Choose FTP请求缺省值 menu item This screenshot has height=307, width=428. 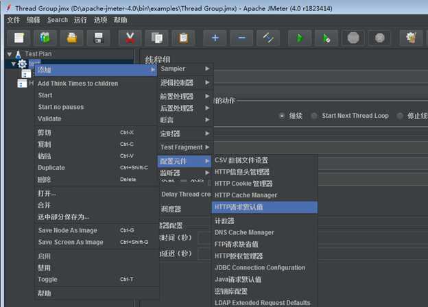click(x=265, y=244)
